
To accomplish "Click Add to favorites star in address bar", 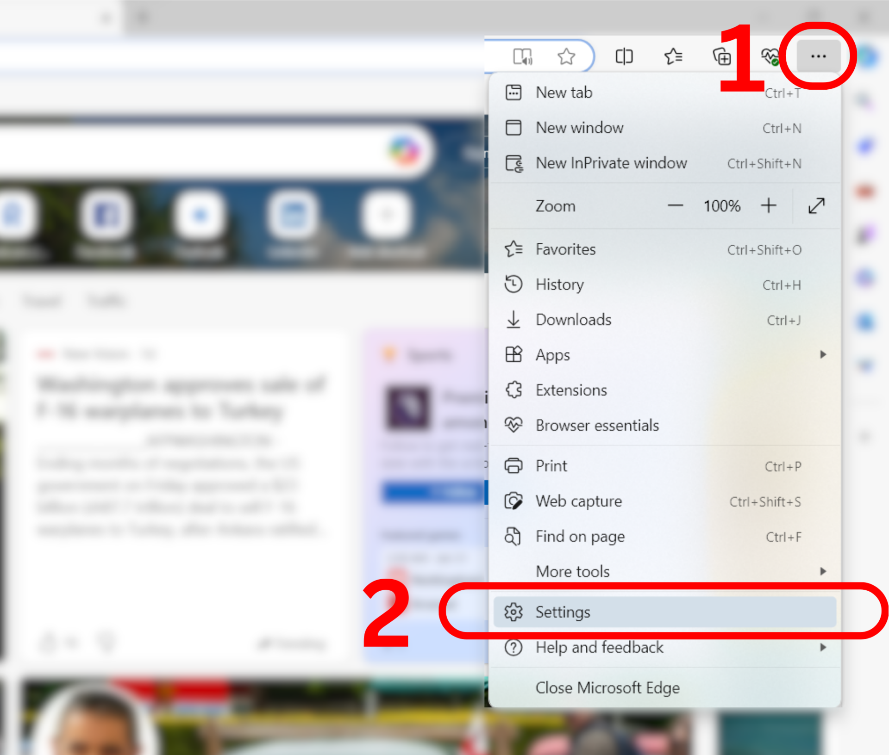I will point(566,57).
